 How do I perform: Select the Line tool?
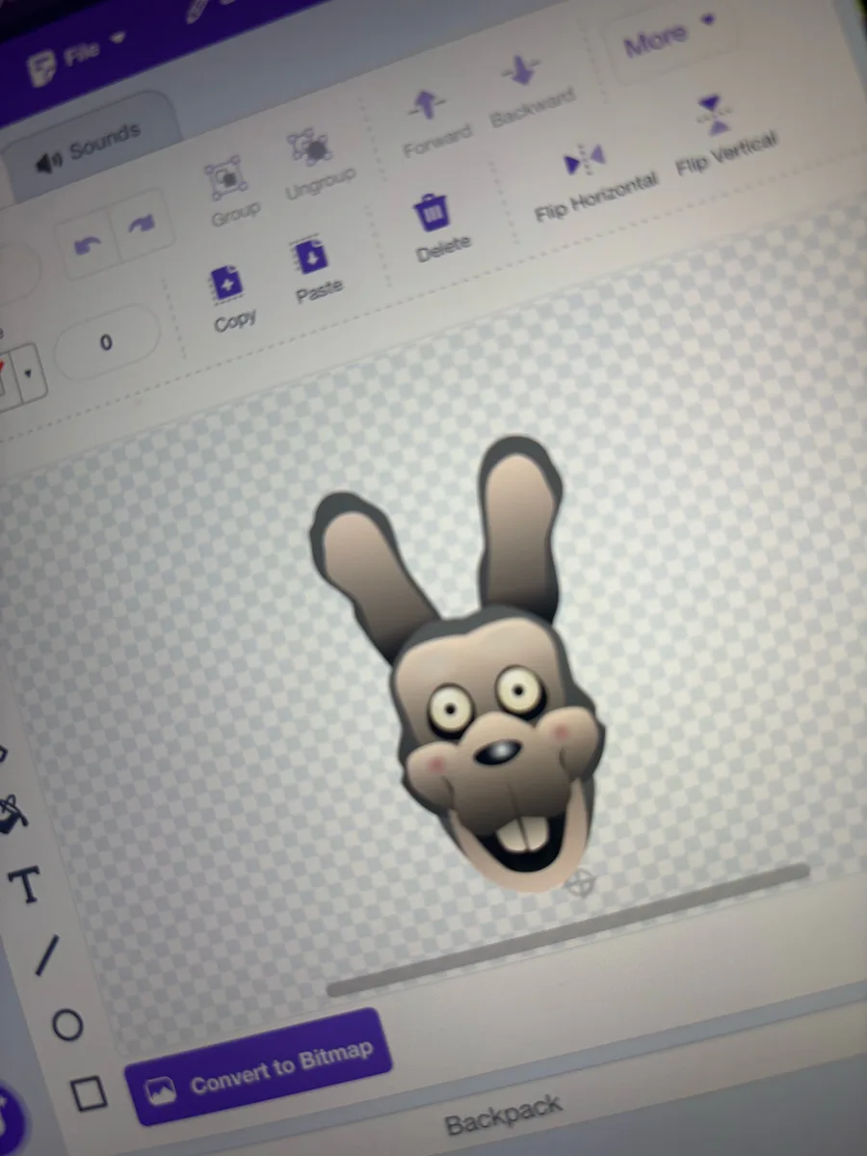[47, 955]
